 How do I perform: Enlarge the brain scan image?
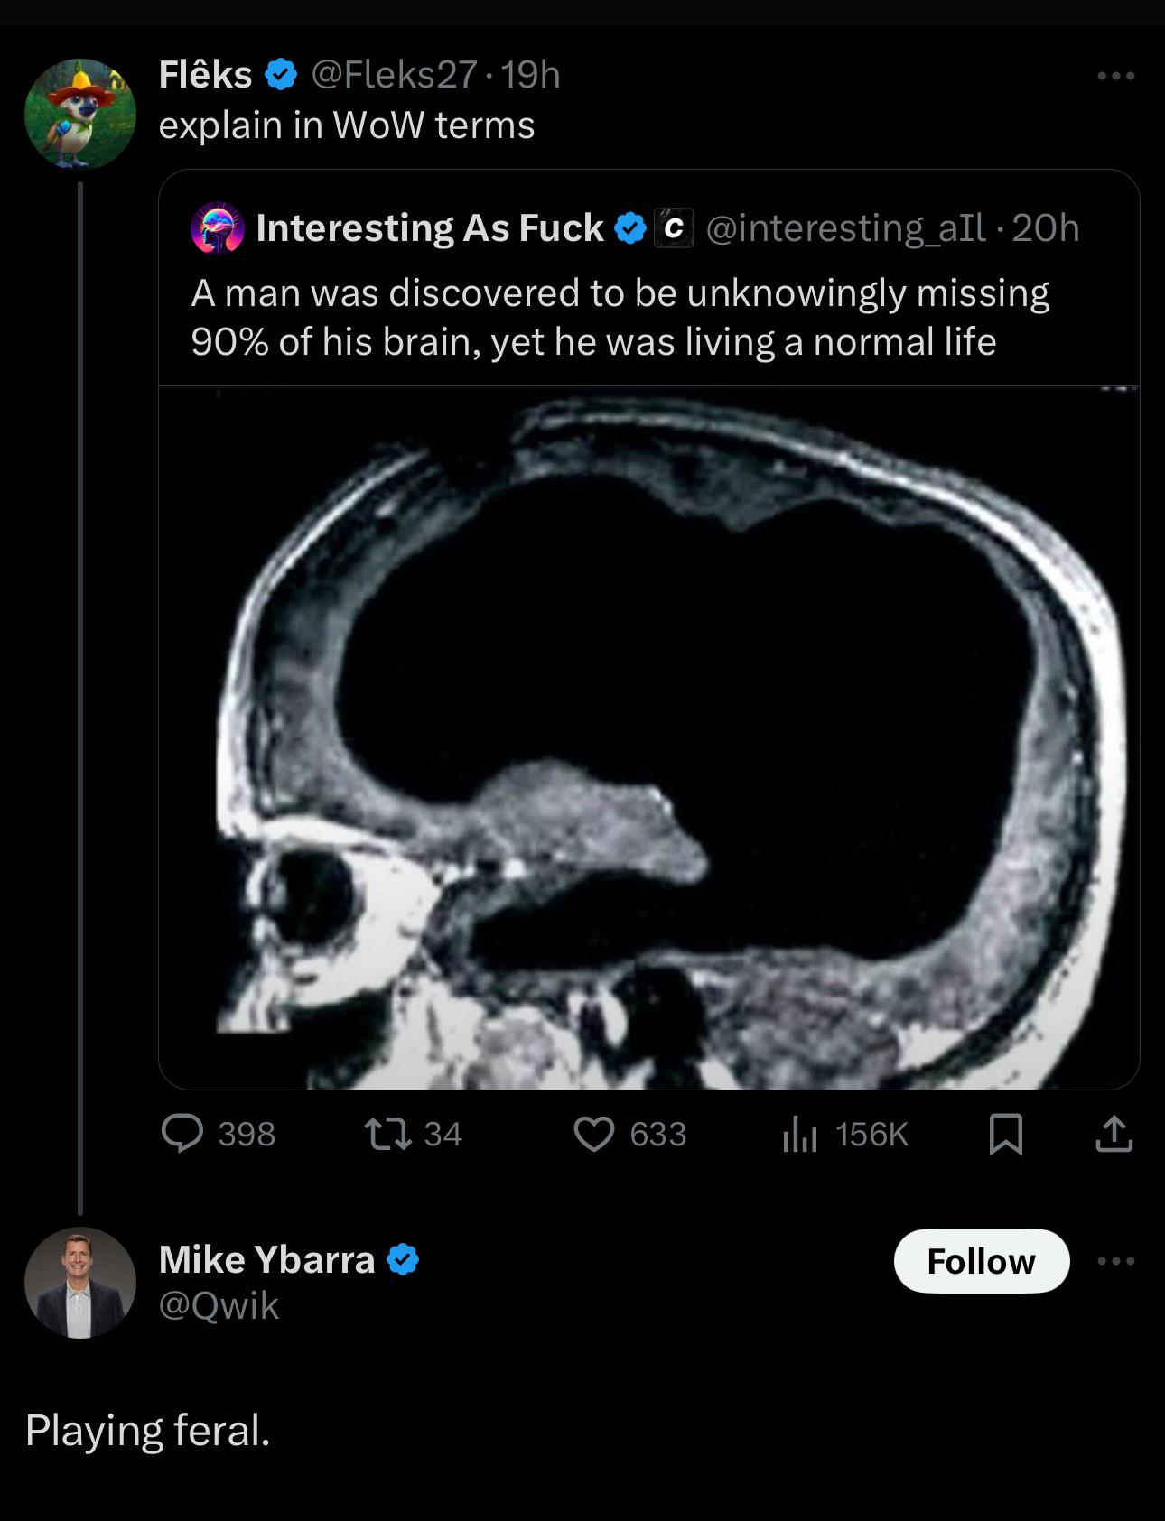[648, 737]
